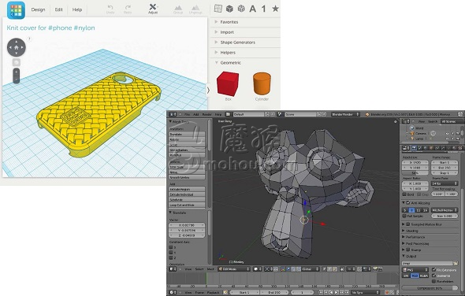Click the Tinkercad logo icon
Viewport: 465px width, 296px height.
pos(16,9)
